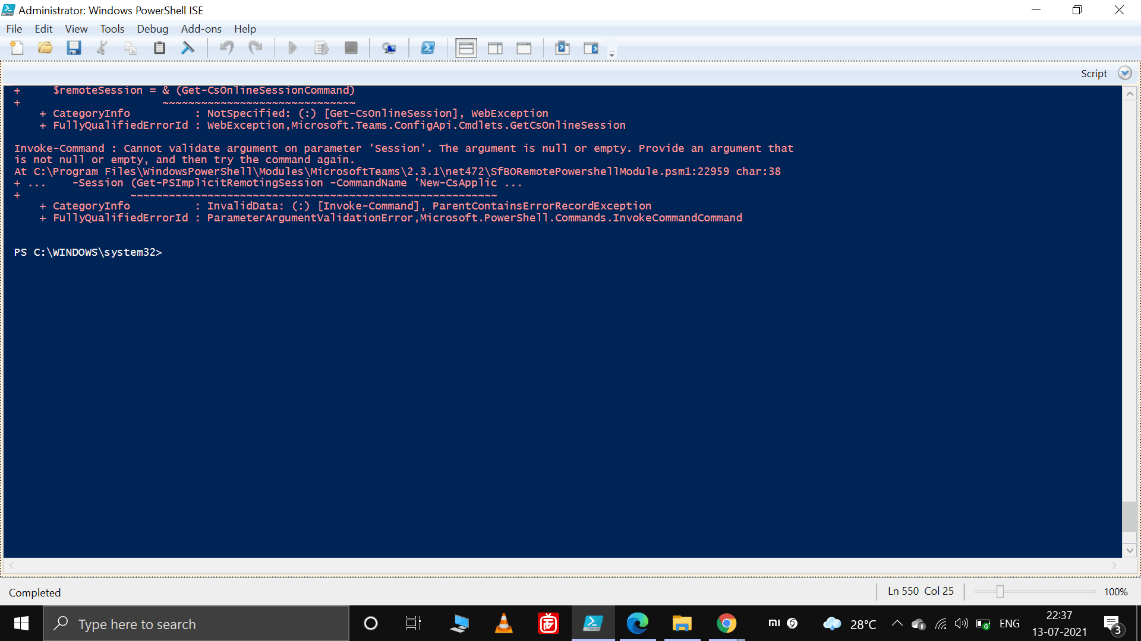
Task: Open the Add-ons menu
Action: pyautogui.click(x=201, y=28)
